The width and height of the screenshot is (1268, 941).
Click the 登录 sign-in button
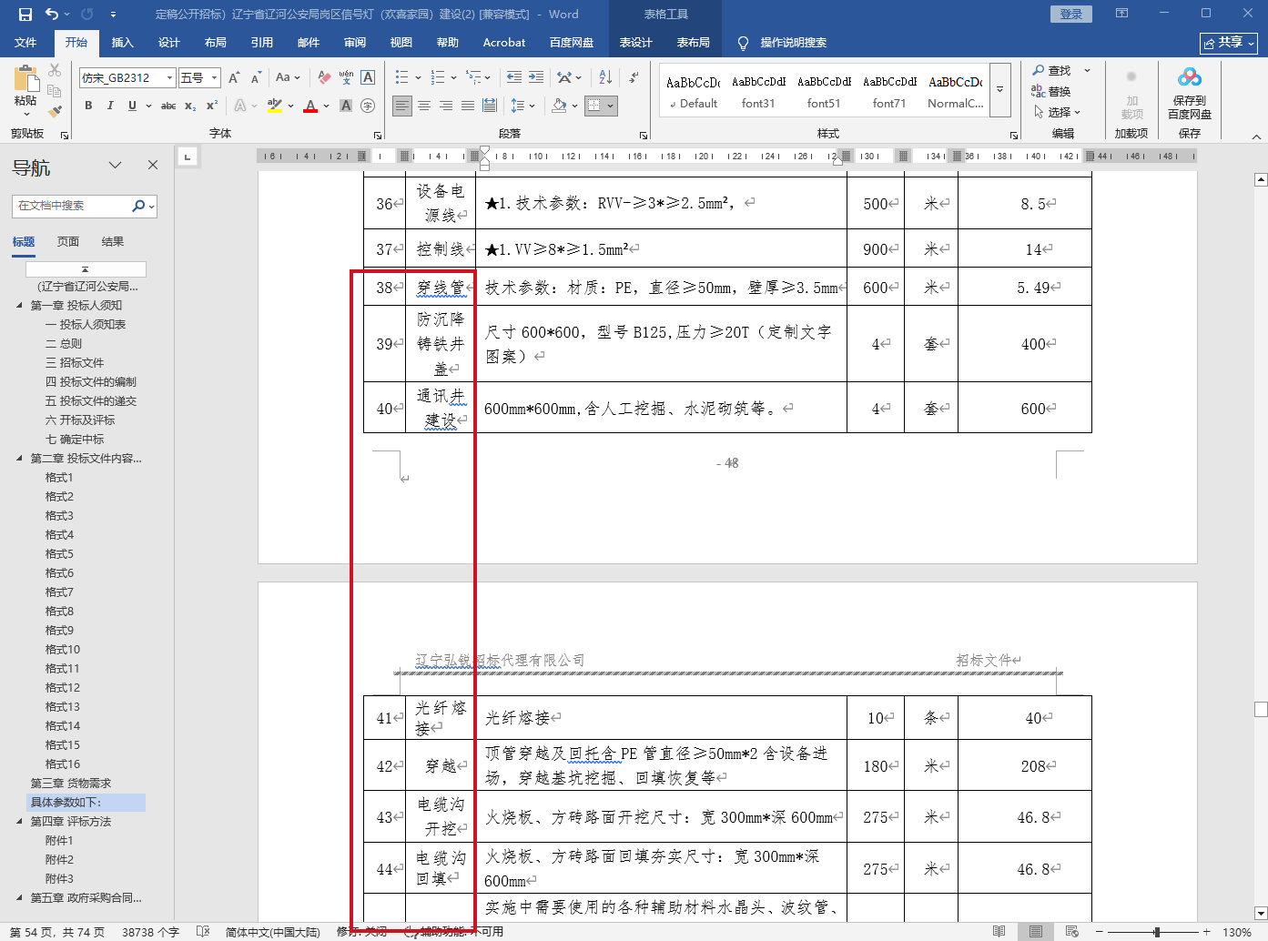point(1071,15)
